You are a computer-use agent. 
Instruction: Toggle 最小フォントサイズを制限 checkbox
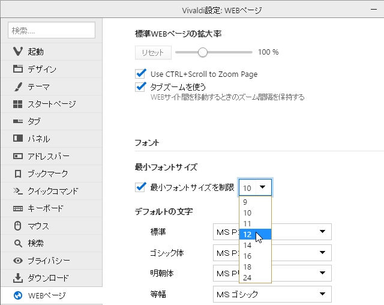[x=140, y=187]
